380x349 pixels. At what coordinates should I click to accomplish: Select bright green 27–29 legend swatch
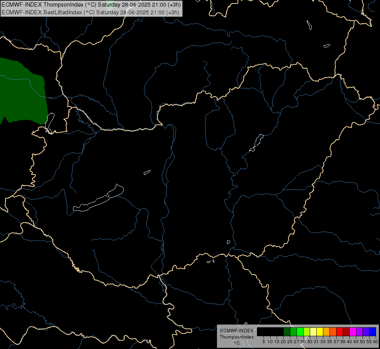(300, 332)
